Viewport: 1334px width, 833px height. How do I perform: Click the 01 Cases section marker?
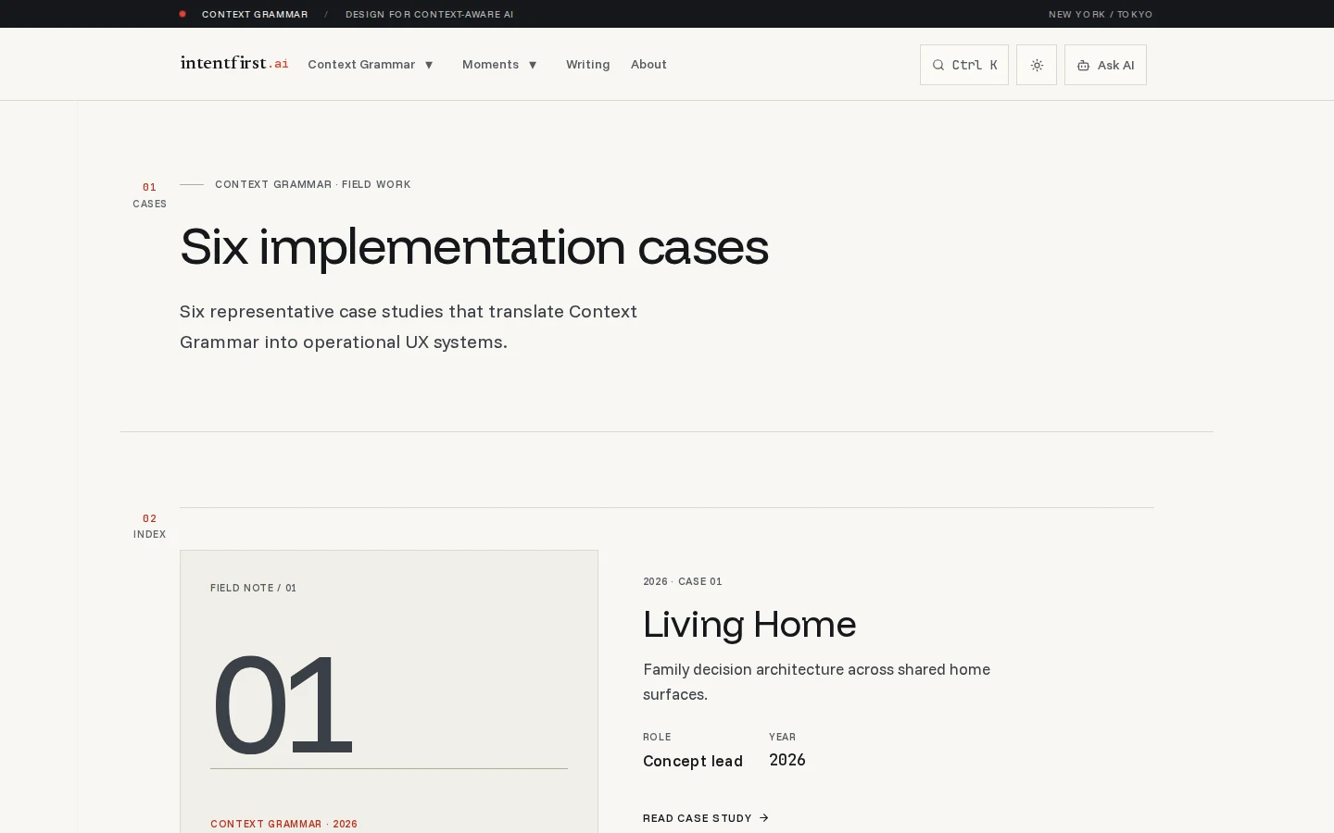[149, 195]
